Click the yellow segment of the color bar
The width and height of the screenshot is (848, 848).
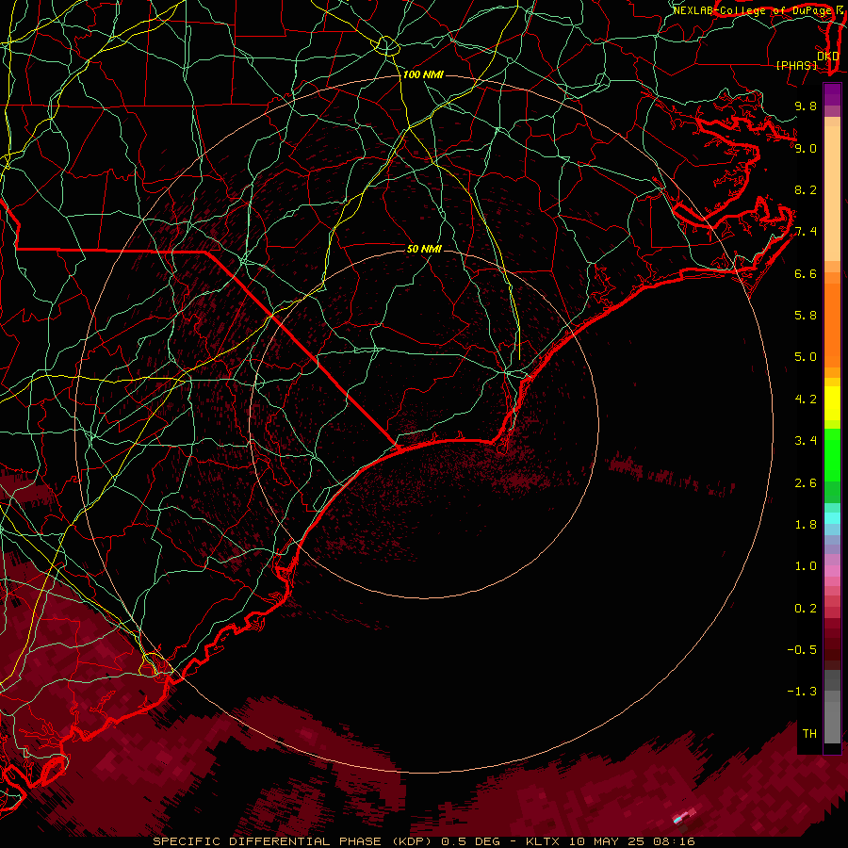pyautogui.click(x=832, y=403)
